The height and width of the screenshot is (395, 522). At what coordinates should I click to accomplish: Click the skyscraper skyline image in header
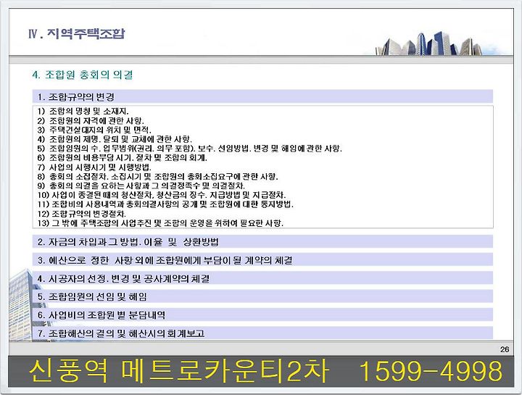click(429, 43)
